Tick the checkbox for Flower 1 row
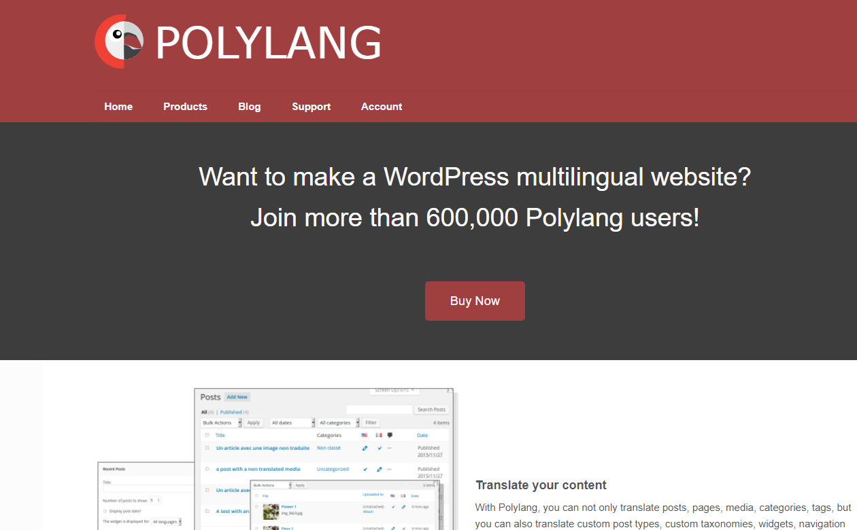 pyautogui.click(x=256, y=507)
